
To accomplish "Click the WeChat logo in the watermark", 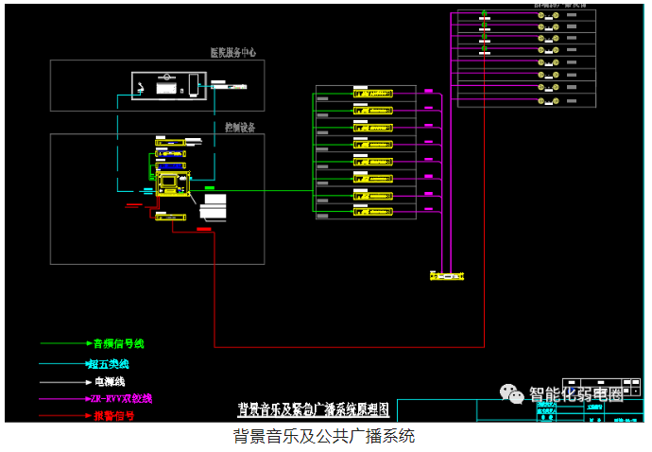I will [512, 393].
